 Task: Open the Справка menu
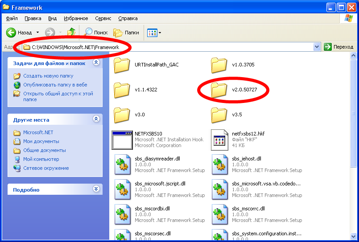pyautogui.click(x=128, y=18)
